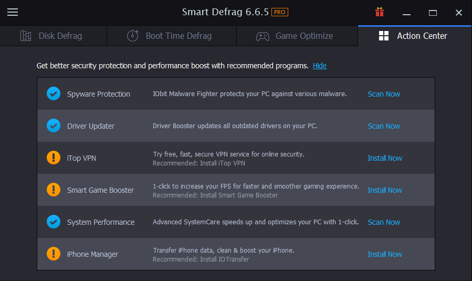This screenshot has height=281, width=472.
Task: Install Now for iTop VPN
Action: (385, 158)
